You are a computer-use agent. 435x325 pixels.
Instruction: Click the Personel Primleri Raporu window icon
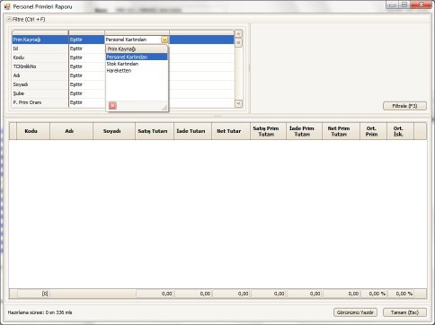tap(7, 6)
